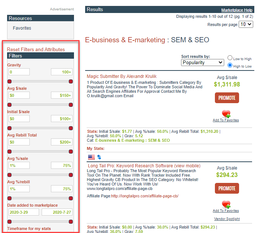Click the 2020-3-29 start date field
261x233 pixels.
24,212
